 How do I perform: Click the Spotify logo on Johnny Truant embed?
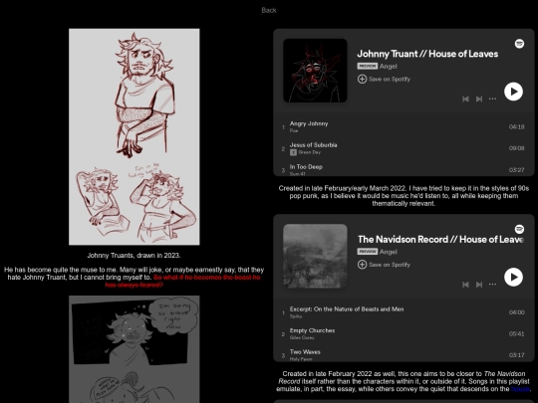coord(519,44)
